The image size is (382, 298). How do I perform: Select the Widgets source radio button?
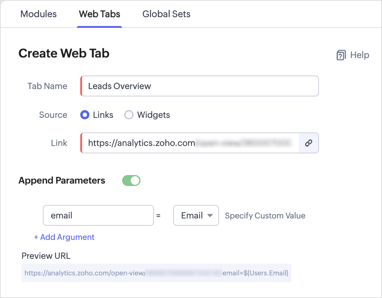[x=129, y=115]
